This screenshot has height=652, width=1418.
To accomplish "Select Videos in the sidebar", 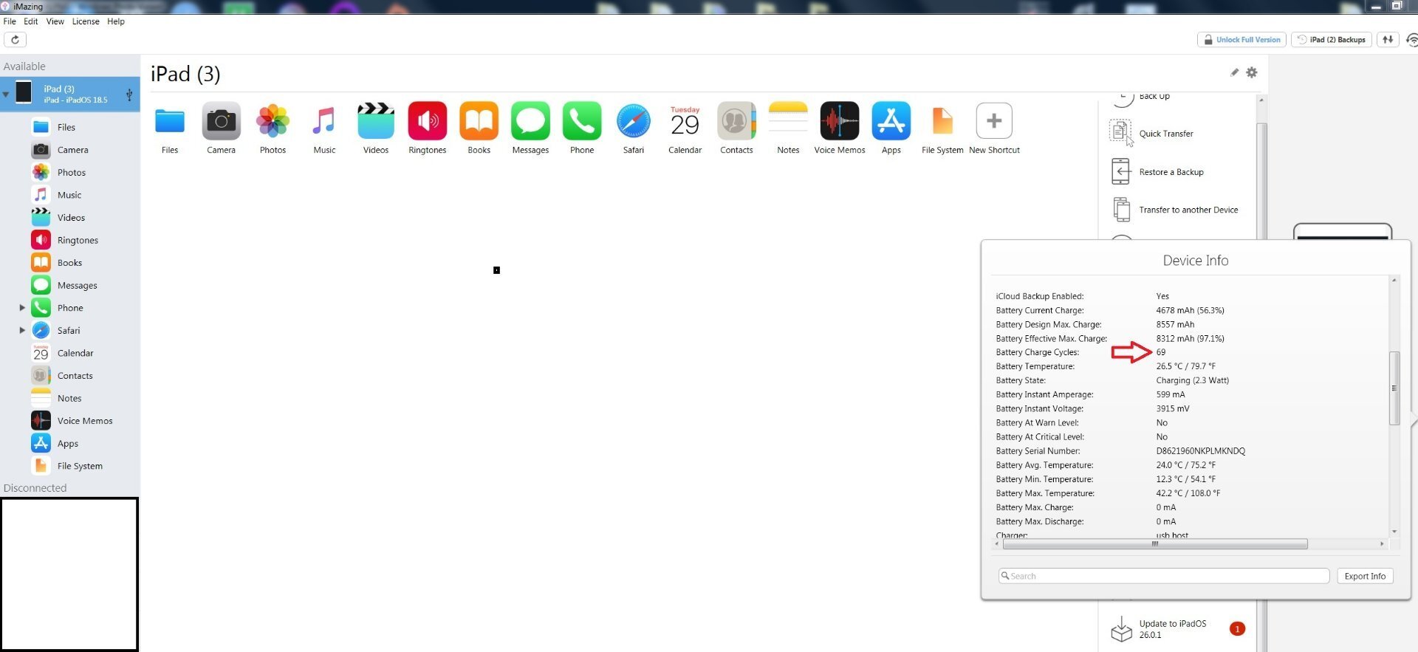I will (x=71, y=218).
